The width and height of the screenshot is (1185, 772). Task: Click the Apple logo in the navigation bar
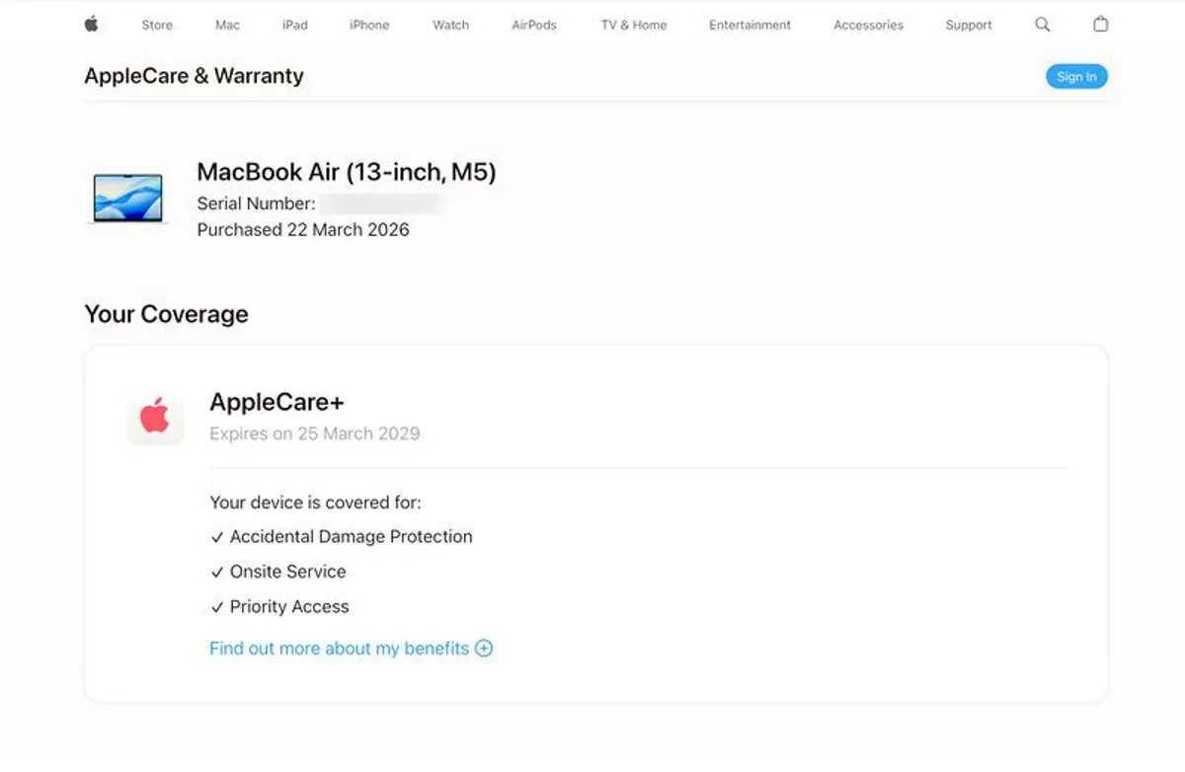click(91, 25)
